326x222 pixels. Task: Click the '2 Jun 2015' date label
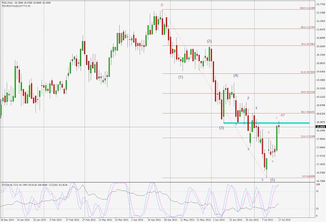click(x=219, y=220)
